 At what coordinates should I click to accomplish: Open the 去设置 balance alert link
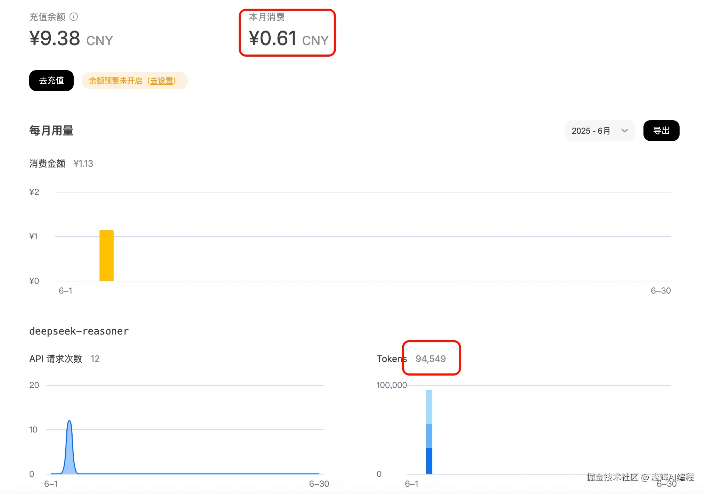point(162,81)
